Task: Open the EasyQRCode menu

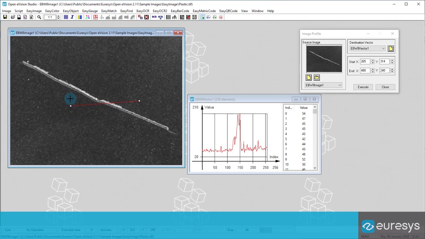Action: 228,11
